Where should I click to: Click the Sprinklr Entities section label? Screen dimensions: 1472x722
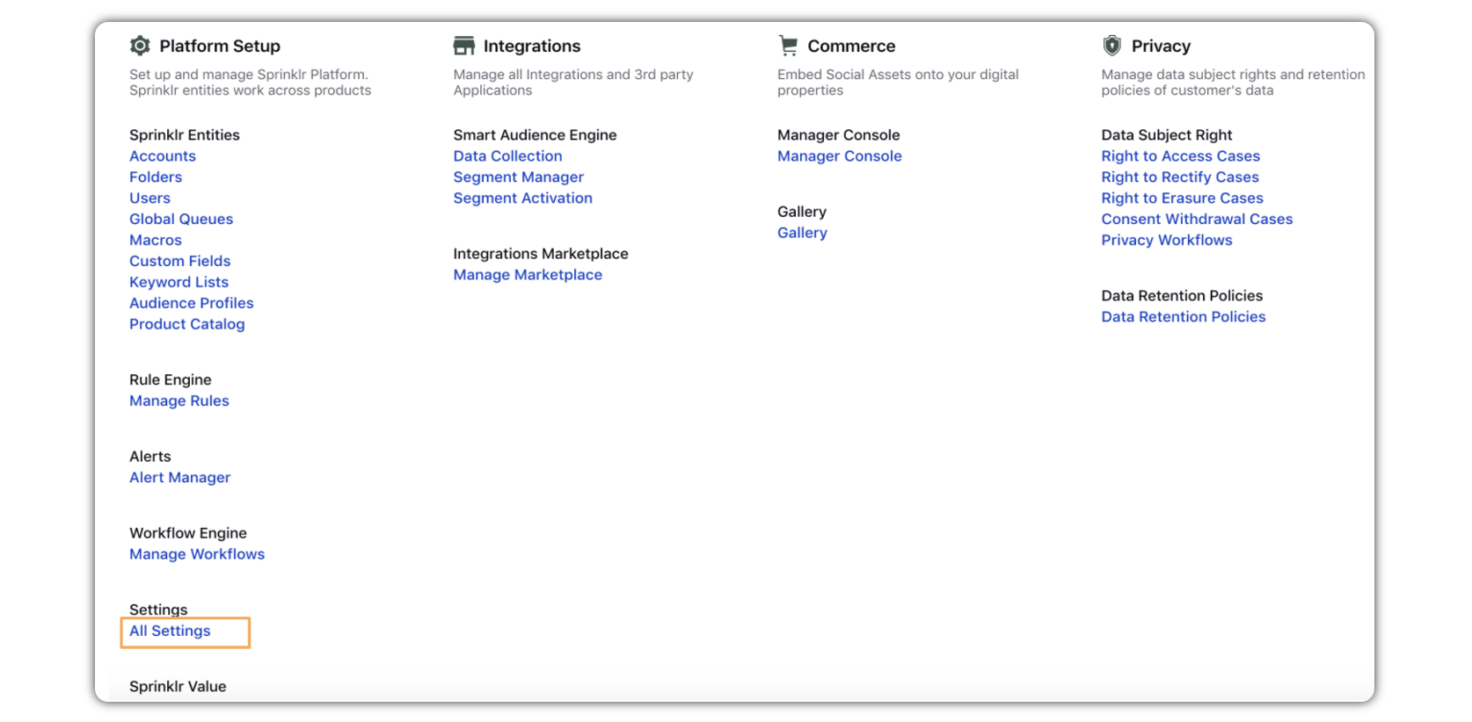185,135
